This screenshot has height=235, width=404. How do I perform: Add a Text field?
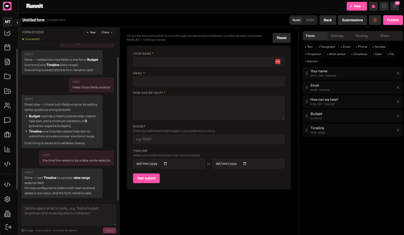point(309,47)
